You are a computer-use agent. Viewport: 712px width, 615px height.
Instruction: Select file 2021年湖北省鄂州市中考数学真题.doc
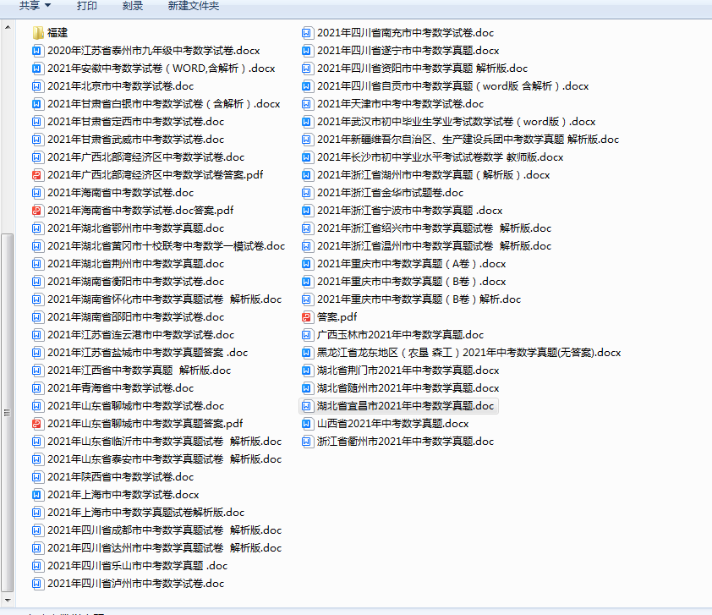click(x=128, y=228)
